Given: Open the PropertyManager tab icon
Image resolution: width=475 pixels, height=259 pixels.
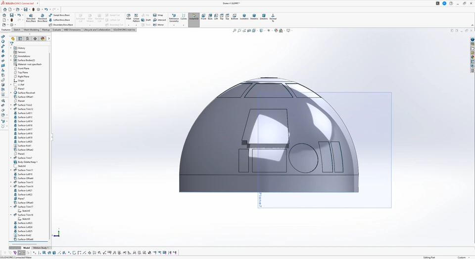Looking at the screenshot, I should point(20,38).
